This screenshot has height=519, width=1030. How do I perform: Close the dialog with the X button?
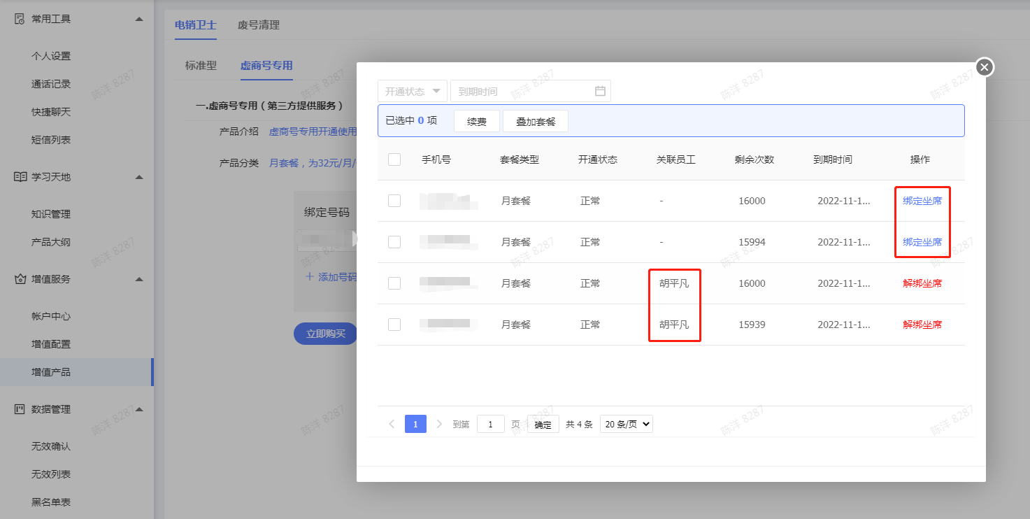(x=985, y=67)
